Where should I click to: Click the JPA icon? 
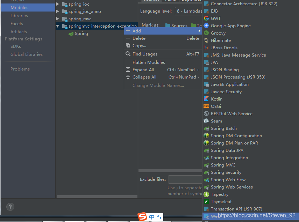pos(206,62)
